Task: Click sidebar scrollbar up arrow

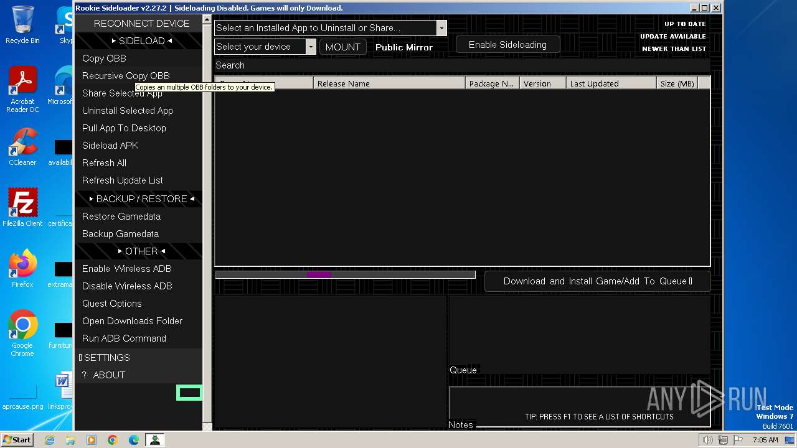Action: tap(207, 20)
